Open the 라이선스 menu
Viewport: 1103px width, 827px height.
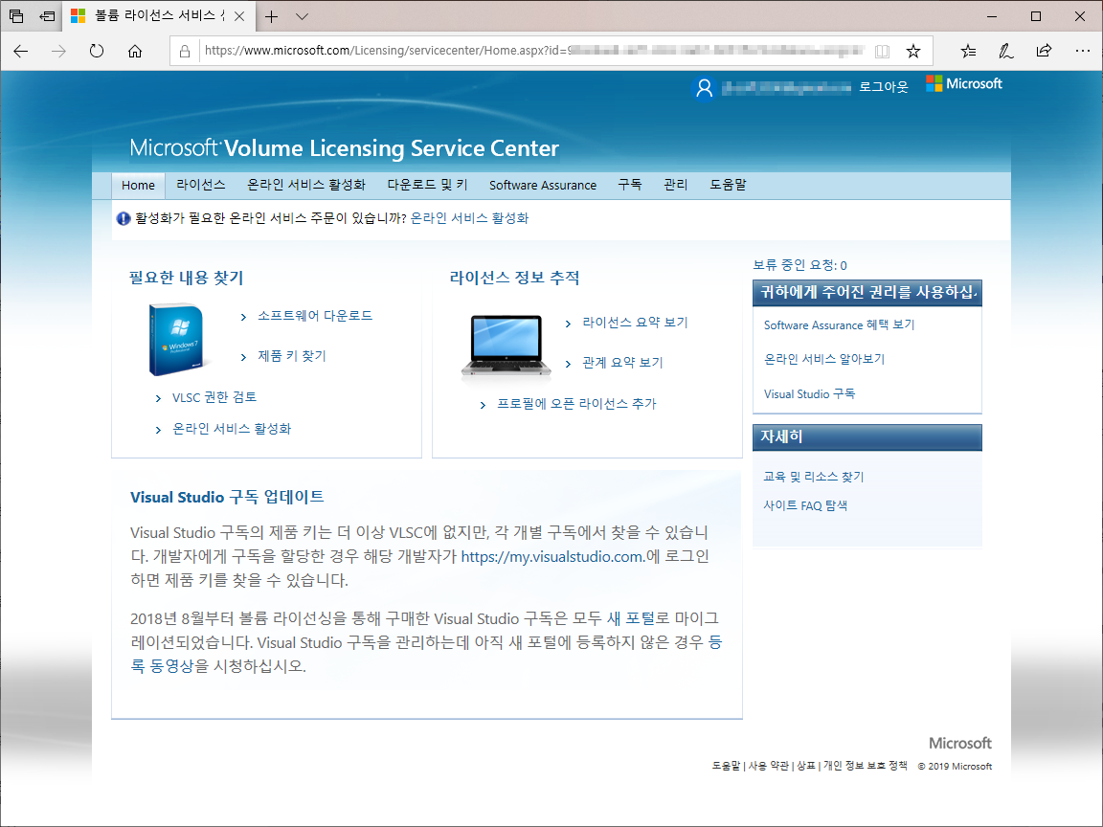point(200,185)
